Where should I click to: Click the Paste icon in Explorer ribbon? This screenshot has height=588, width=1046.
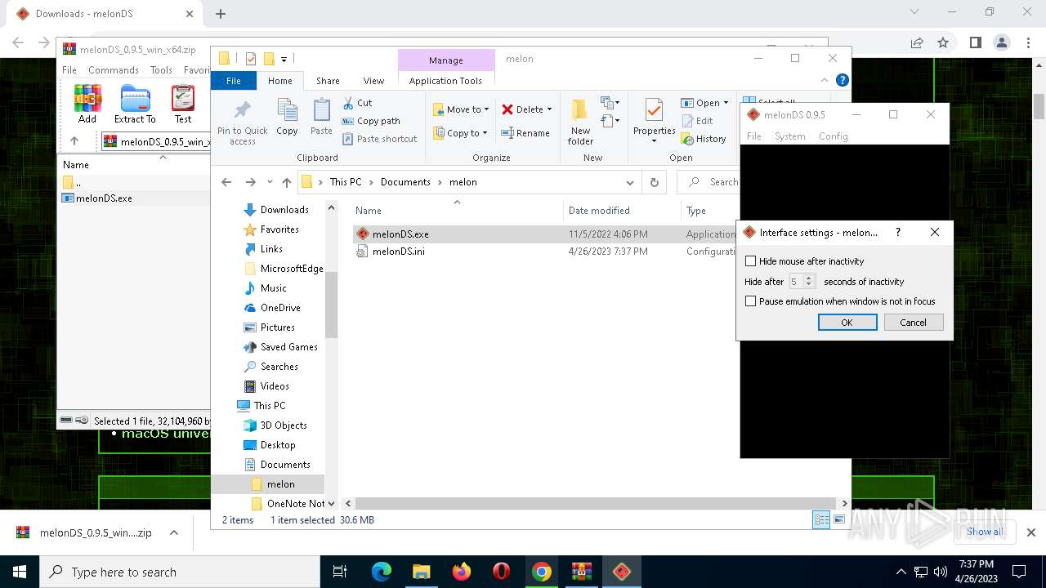pos(321,117)
